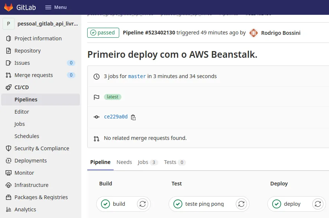The width and height of the screenshot is (329, 218).
Task: Click the deploy job passed status icon
Action: [x=277, y=204]
